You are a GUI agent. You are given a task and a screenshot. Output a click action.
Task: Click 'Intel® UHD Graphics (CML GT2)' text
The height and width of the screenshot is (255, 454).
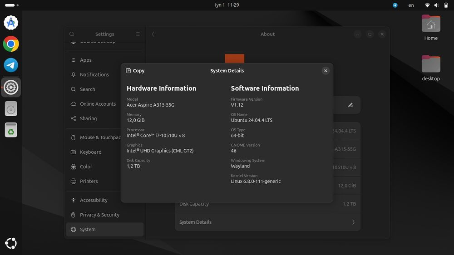coord(160,151)
